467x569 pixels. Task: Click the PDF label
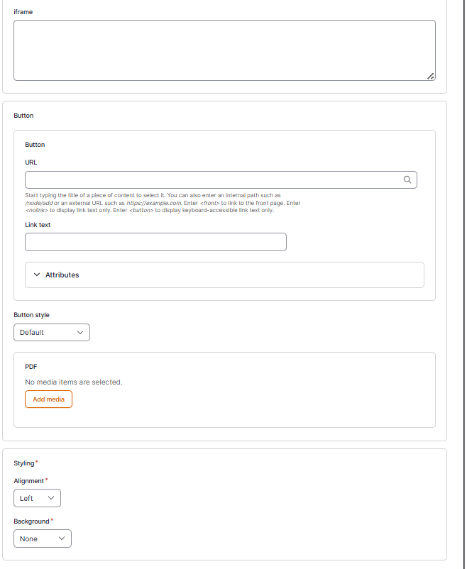(31, 367)
